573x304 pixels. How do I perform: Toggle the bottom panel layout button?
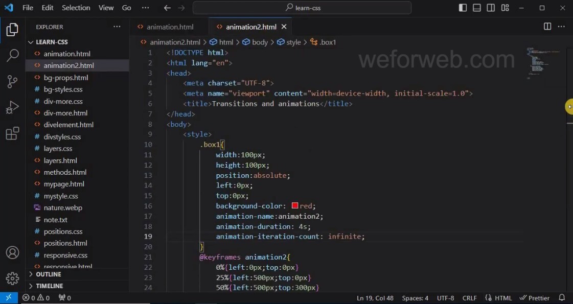477,8
